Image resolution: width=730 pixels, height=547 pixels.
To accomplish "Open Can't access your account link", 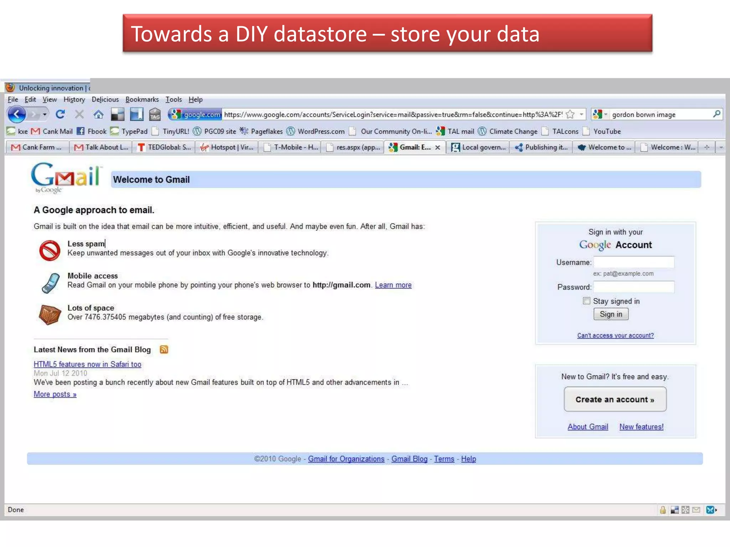I will tap(616, 335).
